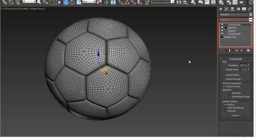Image resolution: width=256 pixels, height=138 pixels.
Task: Toggle lightbulb of TurboSmooth below Spherify
Action: [222, 34]
